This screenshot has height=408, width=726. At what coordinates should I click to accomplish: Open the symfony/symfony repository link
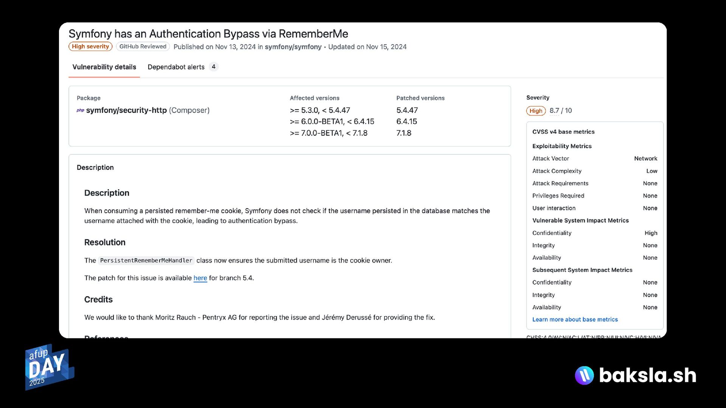293,47
